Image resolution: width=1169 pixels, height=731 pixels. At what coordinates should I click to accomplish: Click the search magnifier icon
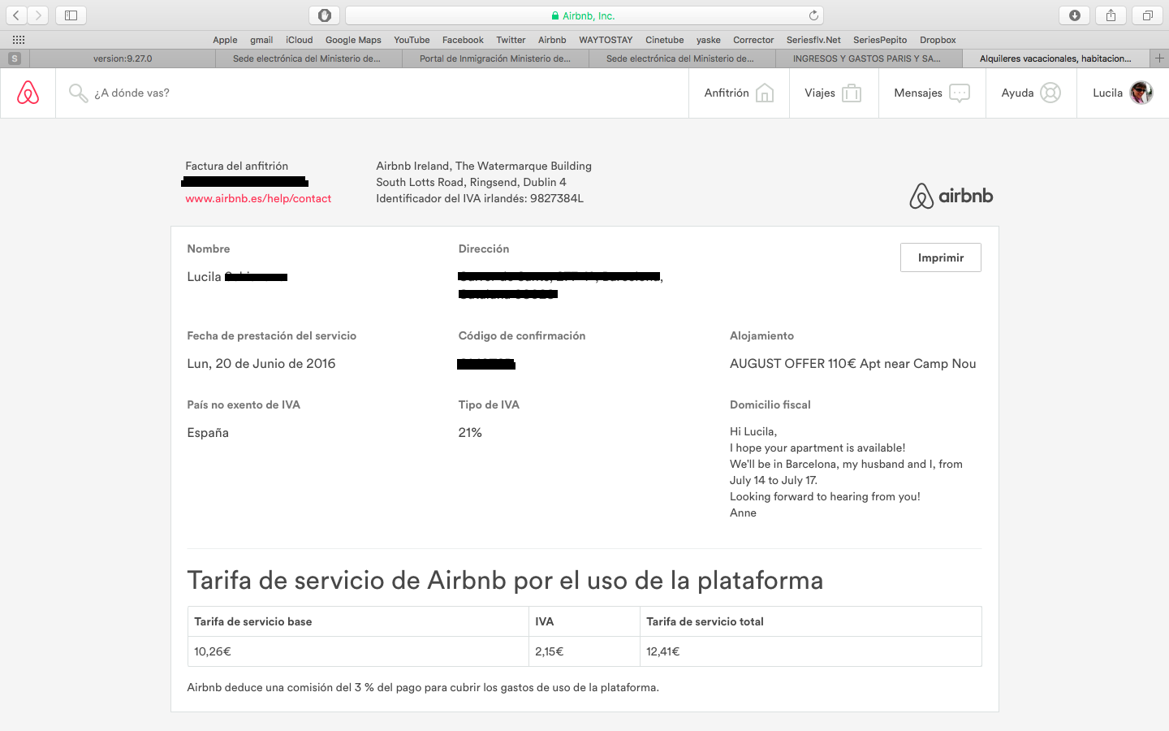pos(78,93)
